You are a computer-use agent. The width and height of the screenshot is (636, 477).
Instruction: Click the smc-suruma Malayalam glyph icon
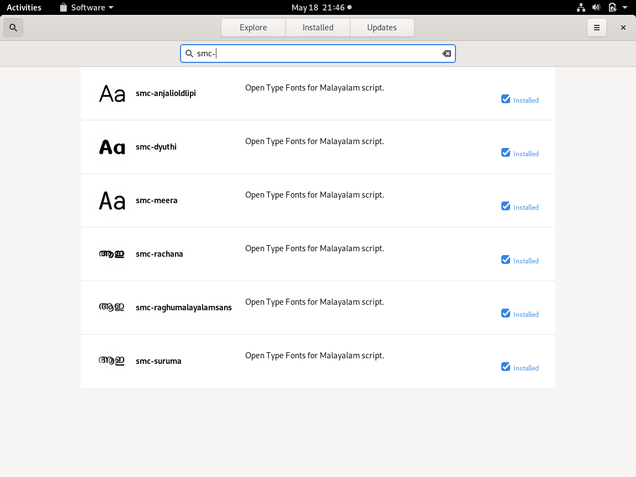click(x=112, y=362)
